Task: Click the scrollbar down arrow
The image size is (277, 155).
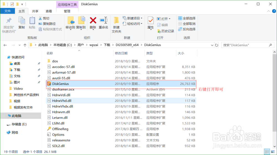Action: point(274,146)
